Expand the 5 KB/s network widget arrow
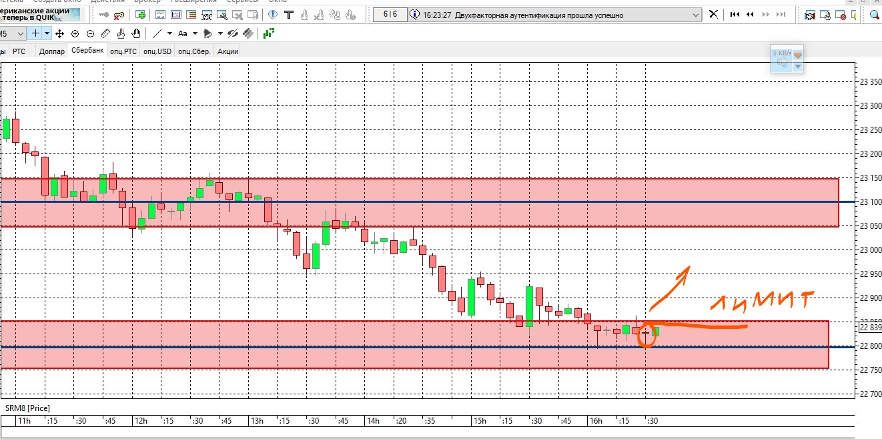Viewport: 882px width, 439px height. 797,66
